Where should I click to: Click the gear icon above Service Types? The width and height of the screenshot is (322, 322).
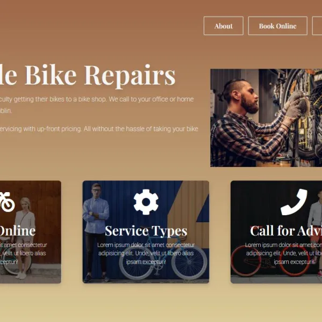[x=146, y=202]
